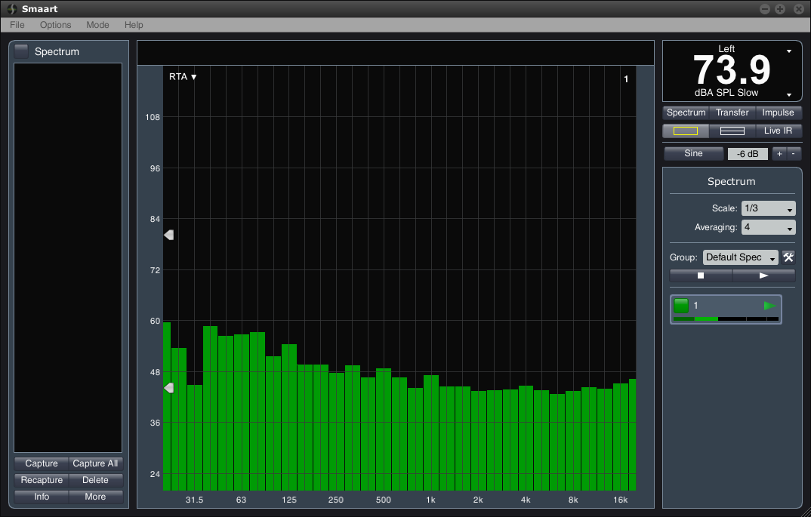Open the Mode menu
This screenshot has width=811, height=517.
click(97, 25)
